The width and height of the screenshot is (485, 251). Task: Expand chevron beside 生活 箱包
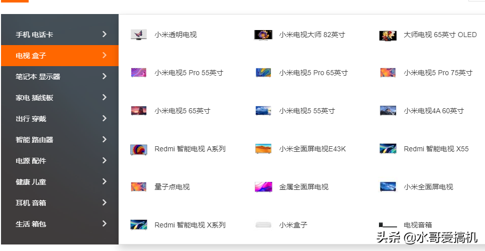105,223
